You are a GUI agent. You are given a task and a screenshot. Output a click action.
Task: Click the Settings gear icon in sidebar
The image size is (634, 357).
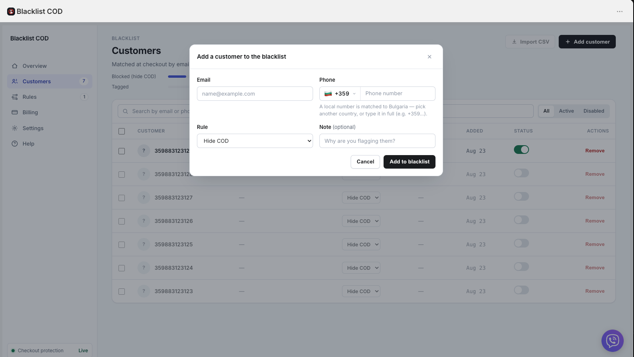click(15, 128)
